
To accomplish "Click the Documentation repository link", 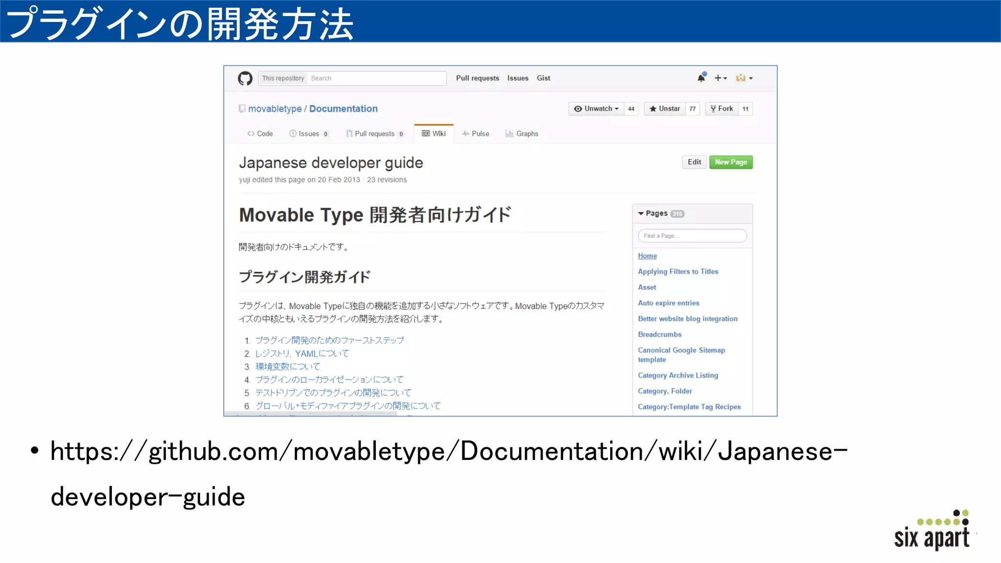I will click(x=344, y=108).
